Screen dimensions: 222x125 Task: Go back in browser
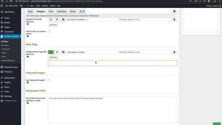2,1
